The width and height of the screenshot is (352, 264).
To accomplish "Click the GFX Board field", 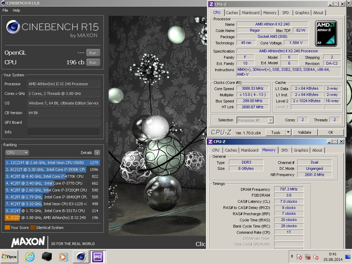I will tap(64, 122).
